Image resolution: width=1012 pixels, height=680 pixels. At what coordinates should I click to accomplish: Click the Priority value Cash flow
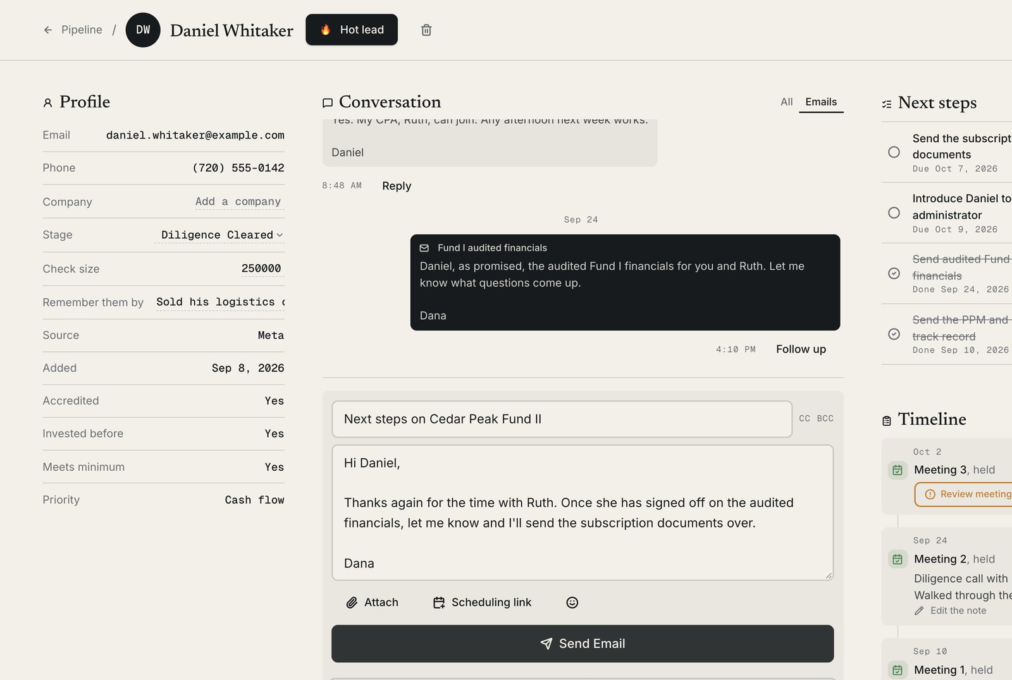click(x=254, y=500)
